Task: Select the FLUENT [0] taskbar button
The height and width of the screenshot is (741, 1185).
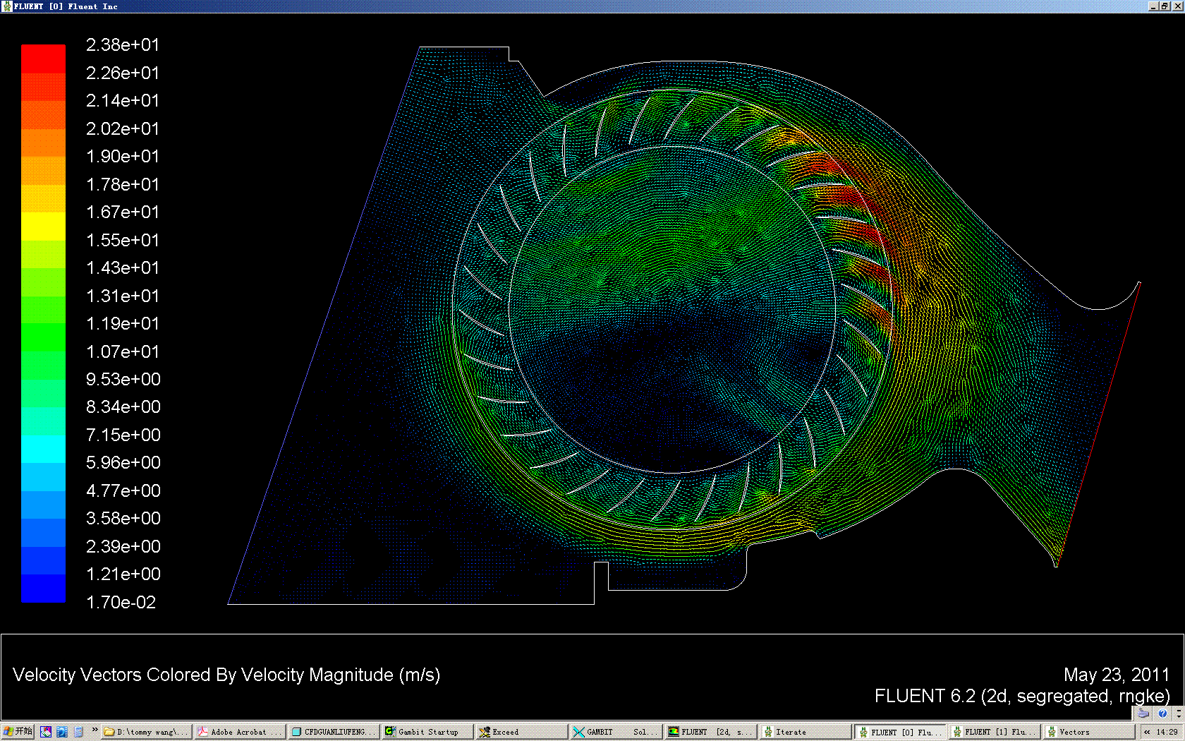Action: point(899,732)
